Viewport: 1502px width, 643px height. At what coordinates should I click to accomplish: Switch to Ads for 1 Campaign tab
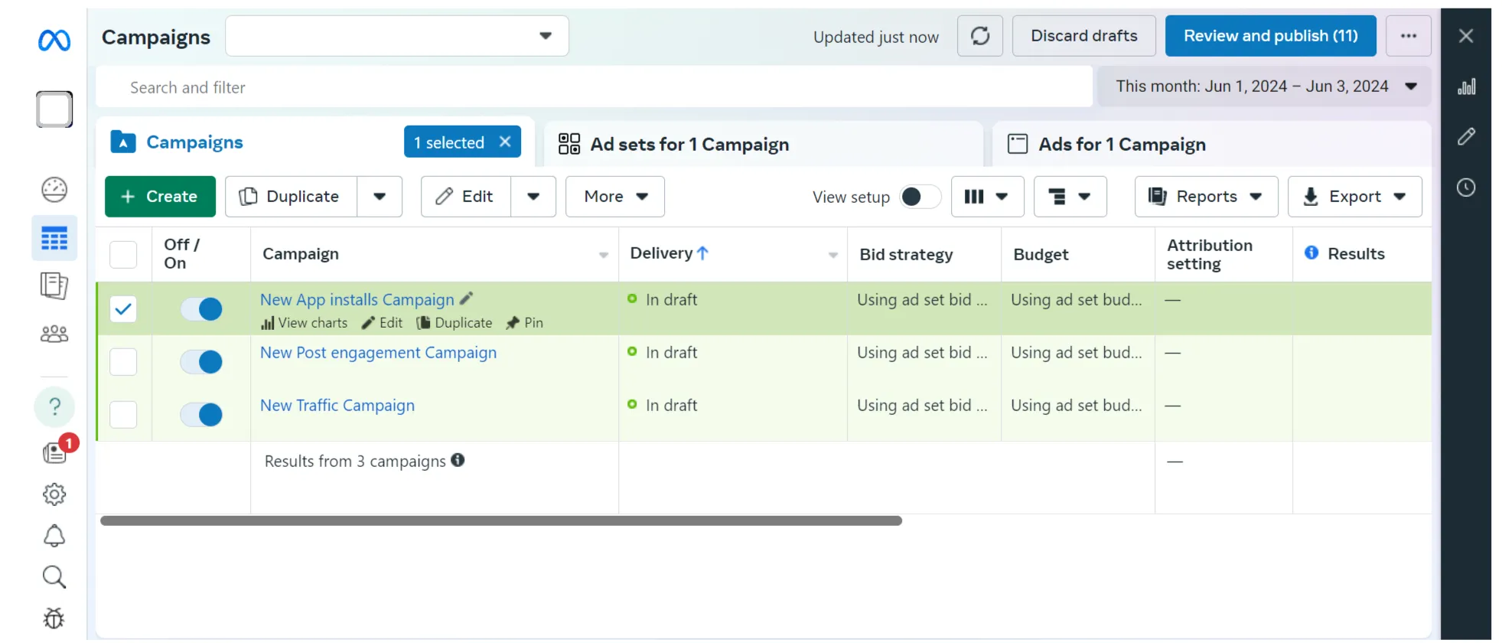1121,145
